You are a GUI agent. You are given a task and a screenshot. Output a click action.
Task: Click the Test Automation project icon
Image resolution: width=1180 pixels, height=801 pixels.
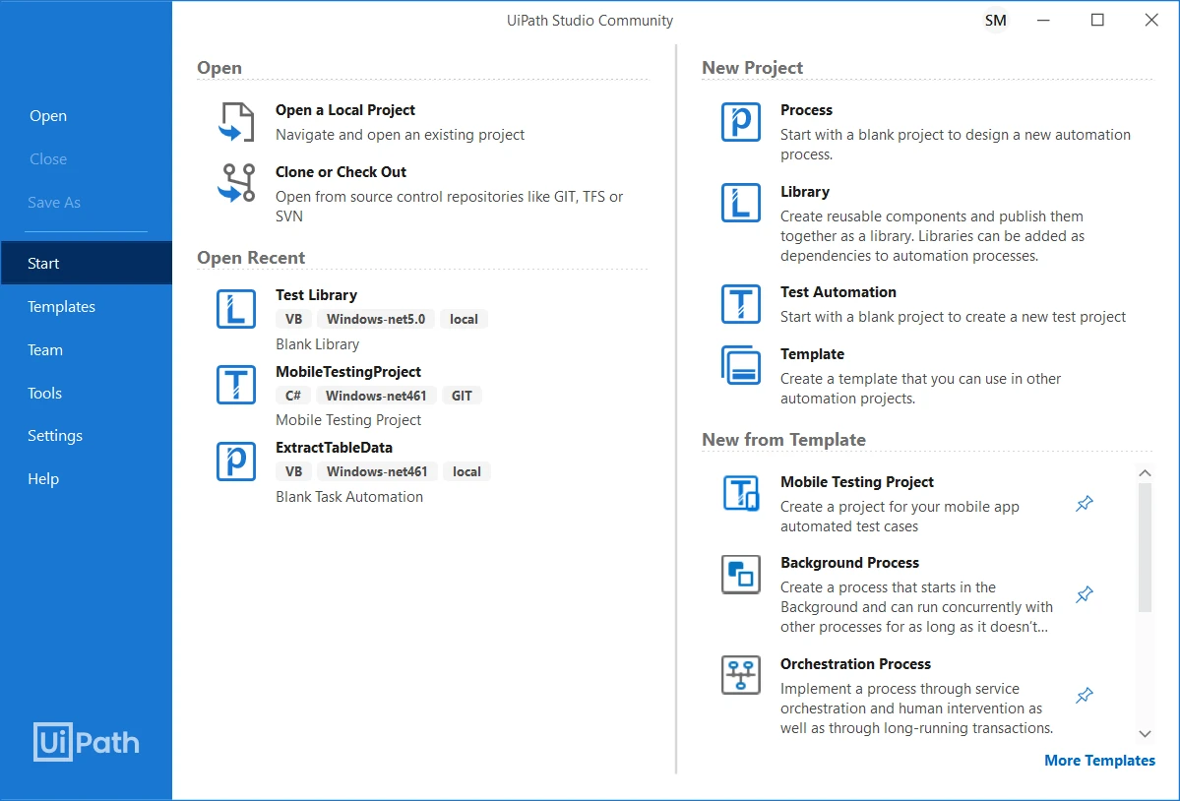coord(740,304)
